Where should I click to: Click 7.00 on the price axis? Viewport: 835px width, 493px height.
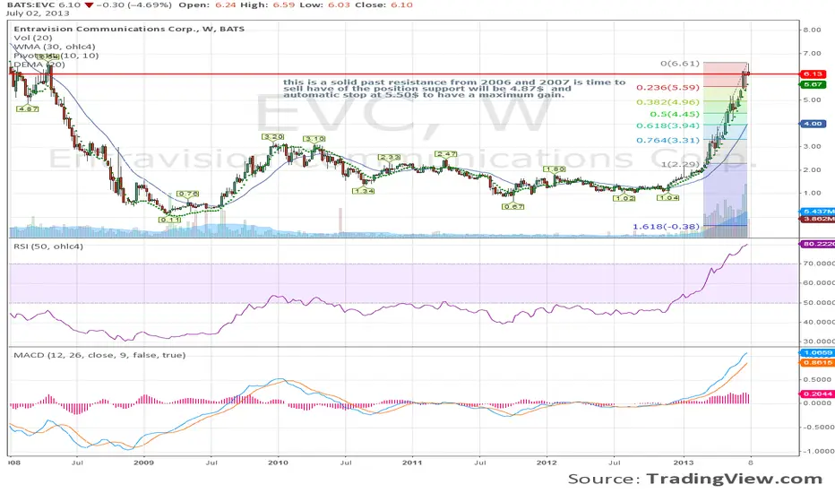point(812,53)
